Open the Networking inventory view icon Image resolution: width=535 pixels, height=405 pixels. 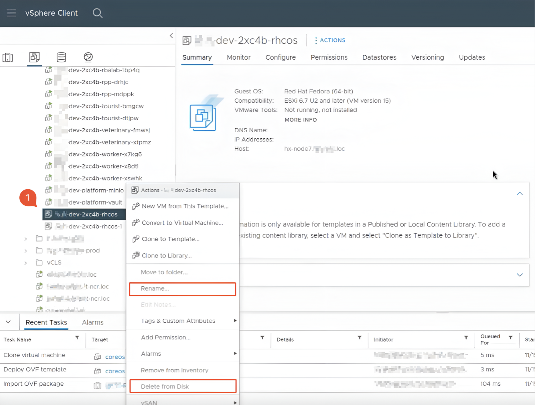[88, 57]
